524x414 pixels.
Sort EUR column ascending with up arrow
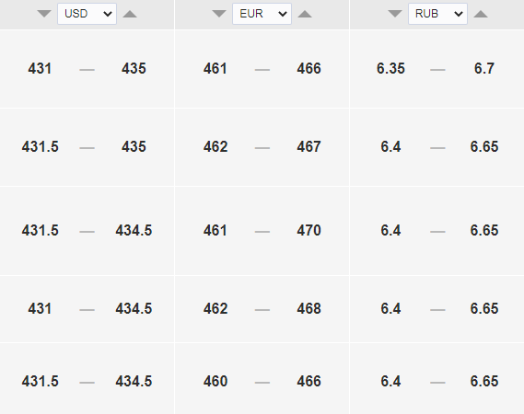[x=305, y=14]
